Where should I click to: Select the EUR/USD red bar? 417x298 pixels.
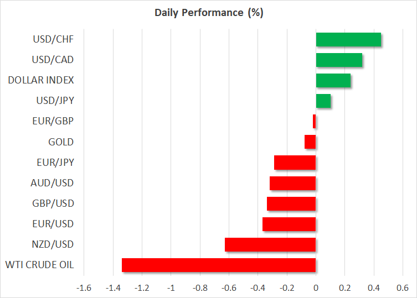pos(289,224)
